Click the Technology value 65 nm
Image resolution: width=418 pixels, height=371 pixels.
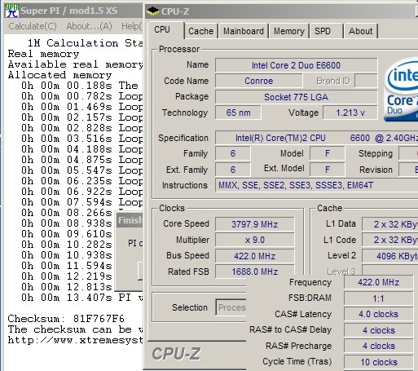click(x=238, y=113)
